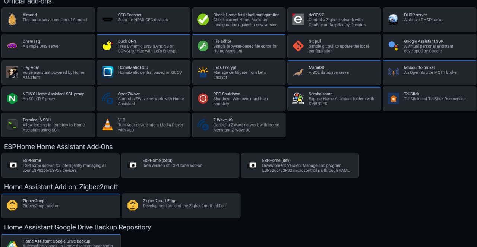Image resolution: width=477 pixels, height=247 pixels.
Task: Click the Almond add-on icon
Action: (12, 19)
